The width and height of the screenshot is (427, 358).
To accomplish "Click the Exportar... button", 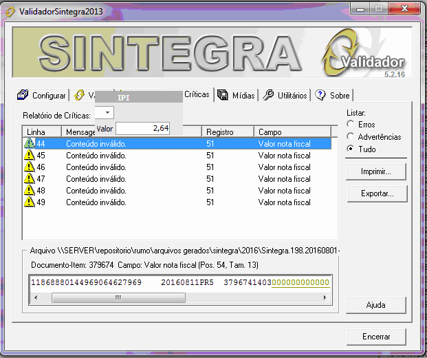I will pyautogui.click(x=377, y=193).
